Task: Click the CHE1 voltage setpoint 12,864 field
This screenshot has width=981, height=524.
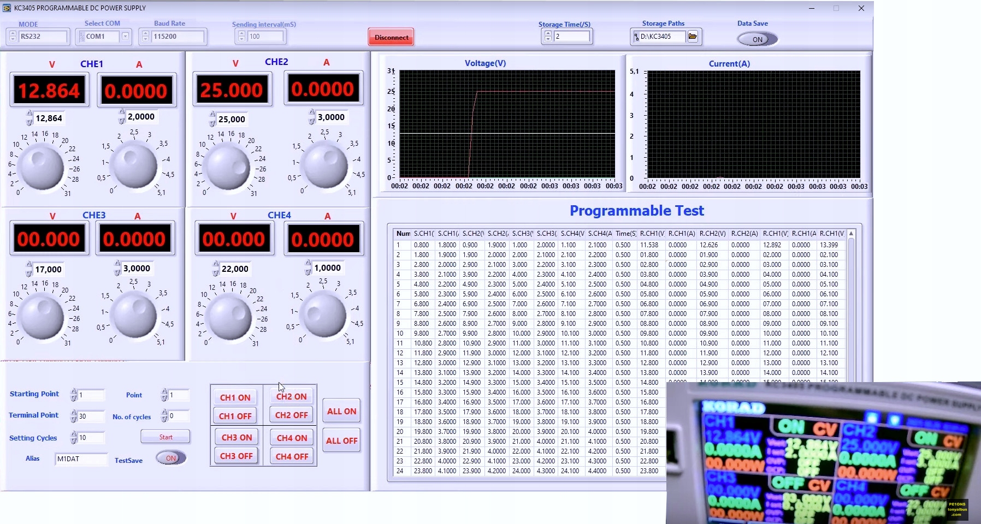Action: [x=49, y=118]
